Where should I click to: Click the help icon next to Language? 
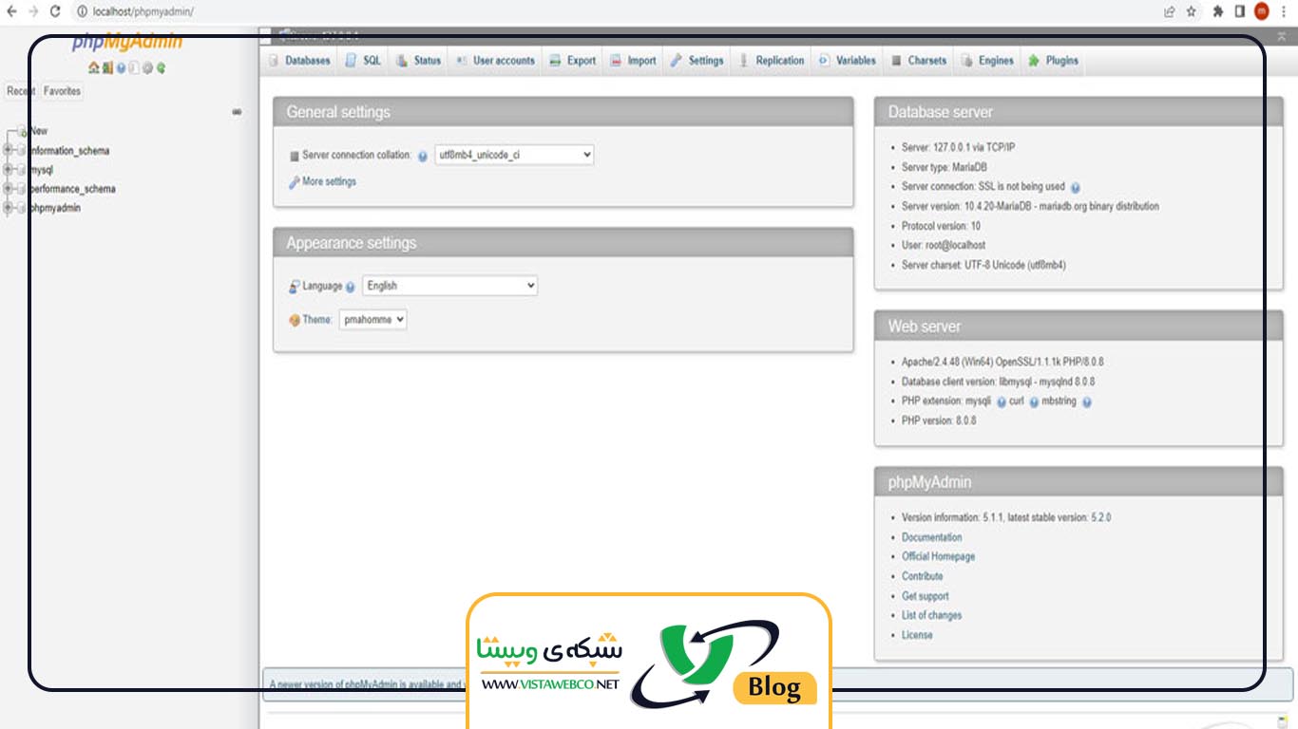tap(351, 287)
